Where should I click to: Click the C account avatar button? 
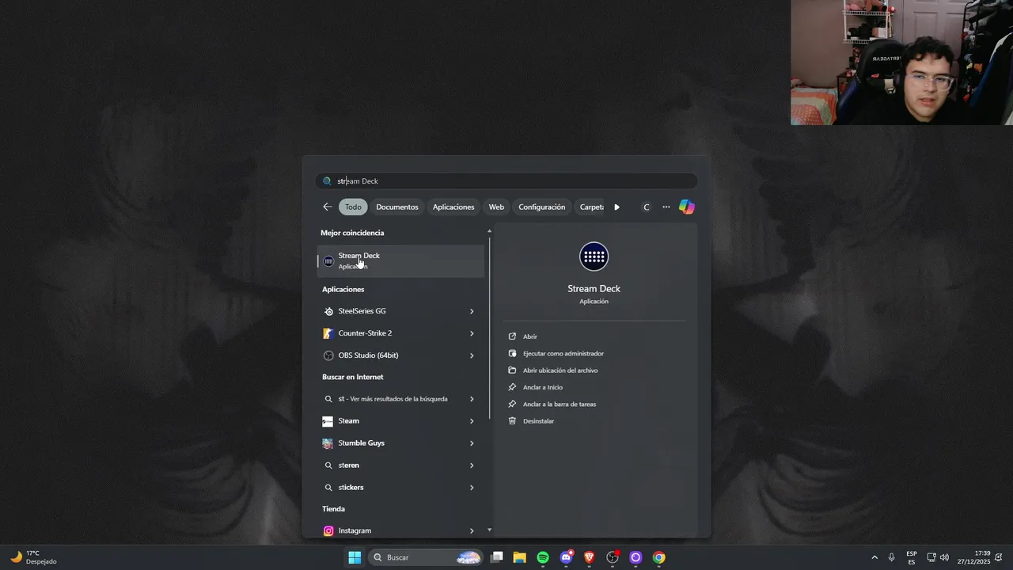pos(646,207)
